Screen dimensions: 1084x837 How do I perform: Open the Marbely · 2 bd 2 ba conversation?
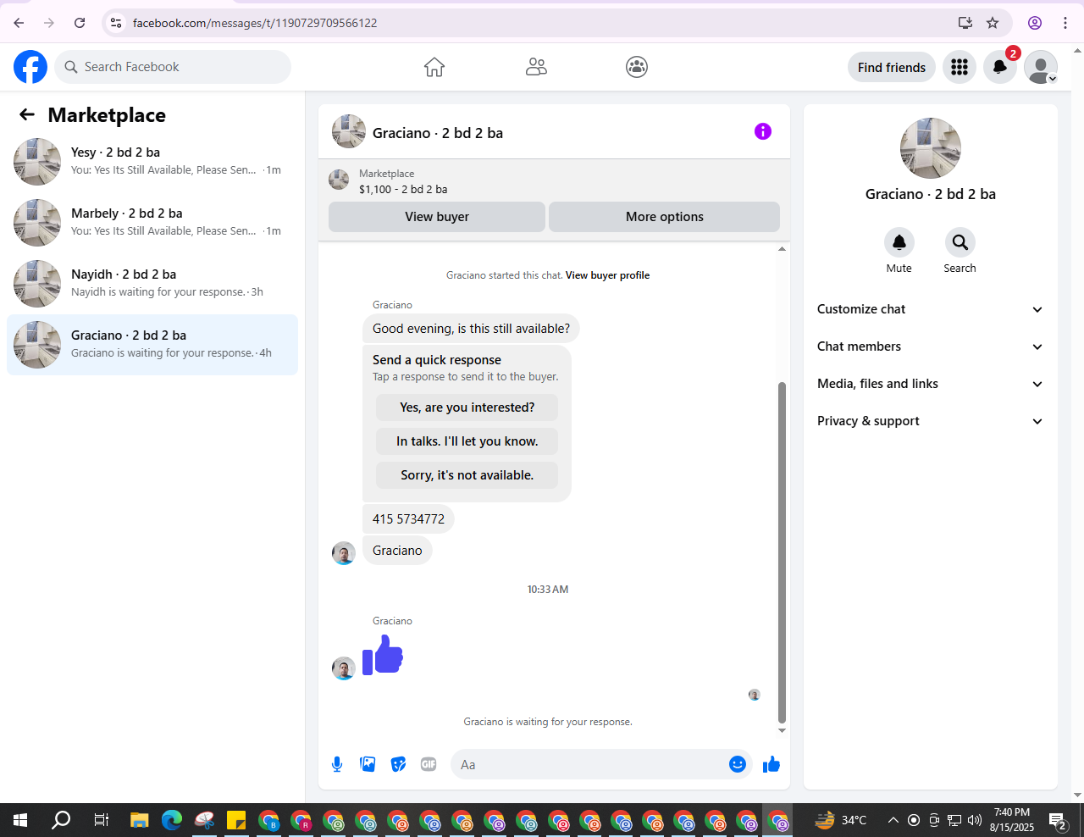pos(152,223)
